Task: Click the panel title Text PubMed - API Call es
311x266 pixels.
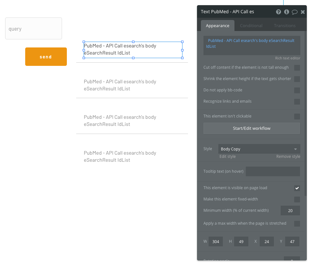Action: click(227, 12)
